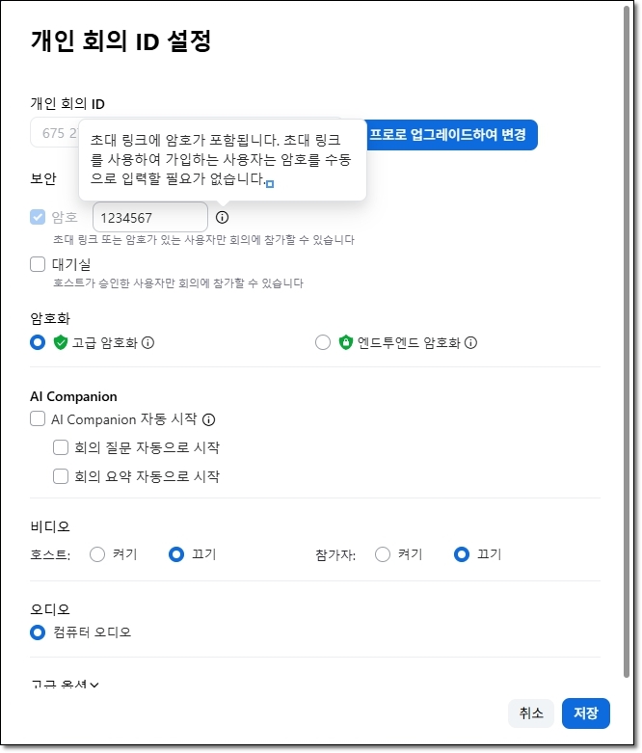
Task: Click the info icon beside the passcode field
Action: 223,218
